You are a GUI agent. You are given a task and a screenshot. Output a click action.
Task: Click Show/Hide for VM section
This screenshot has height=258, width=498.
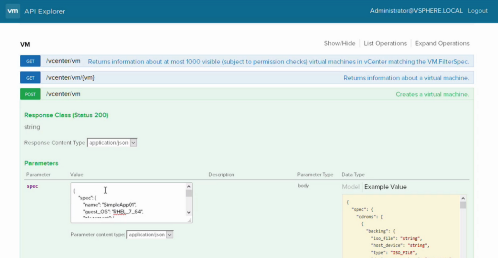[x=339, y=43]
